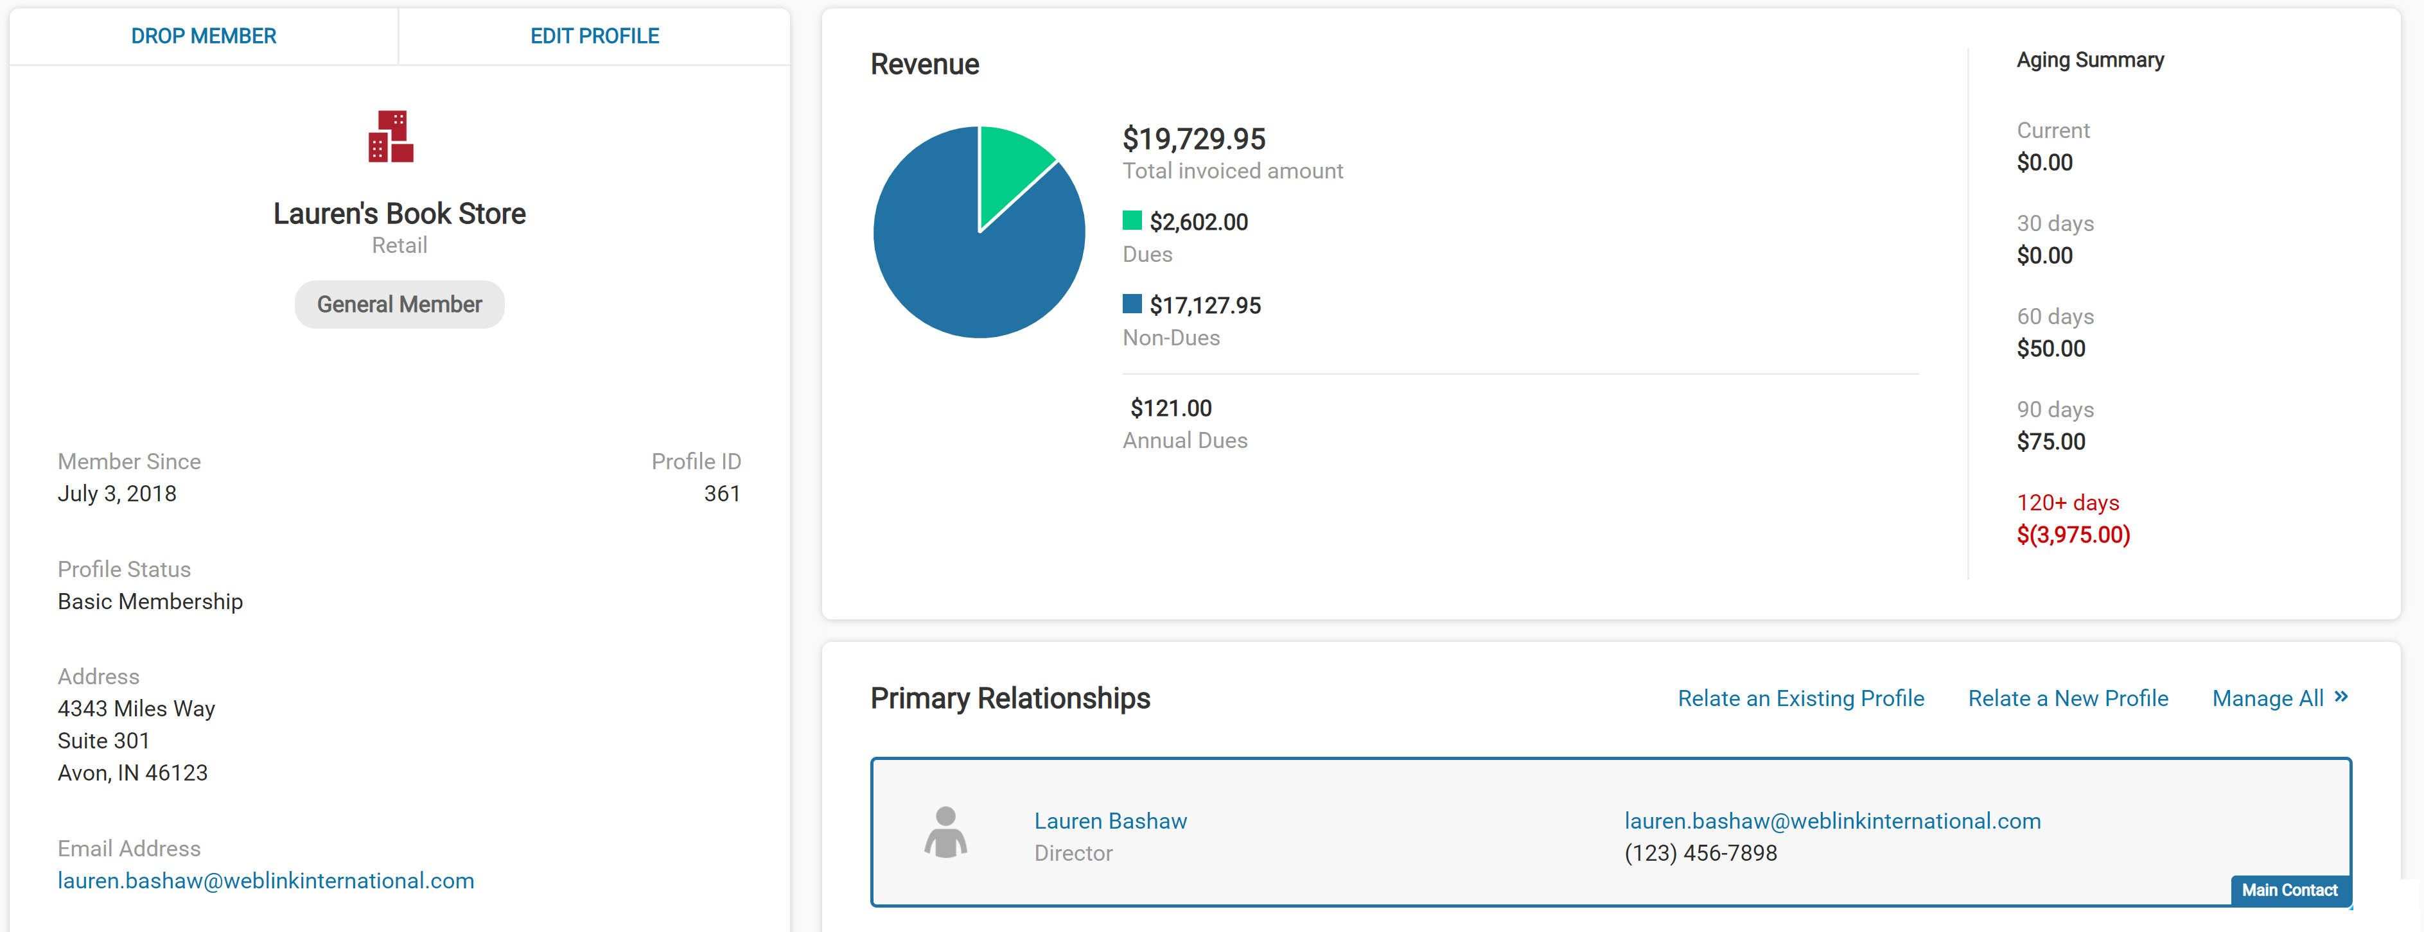The width and height of the screenshot is (2424, 932).
Task: Click the Main Contact badge
Action: [x=2289, y=891]
